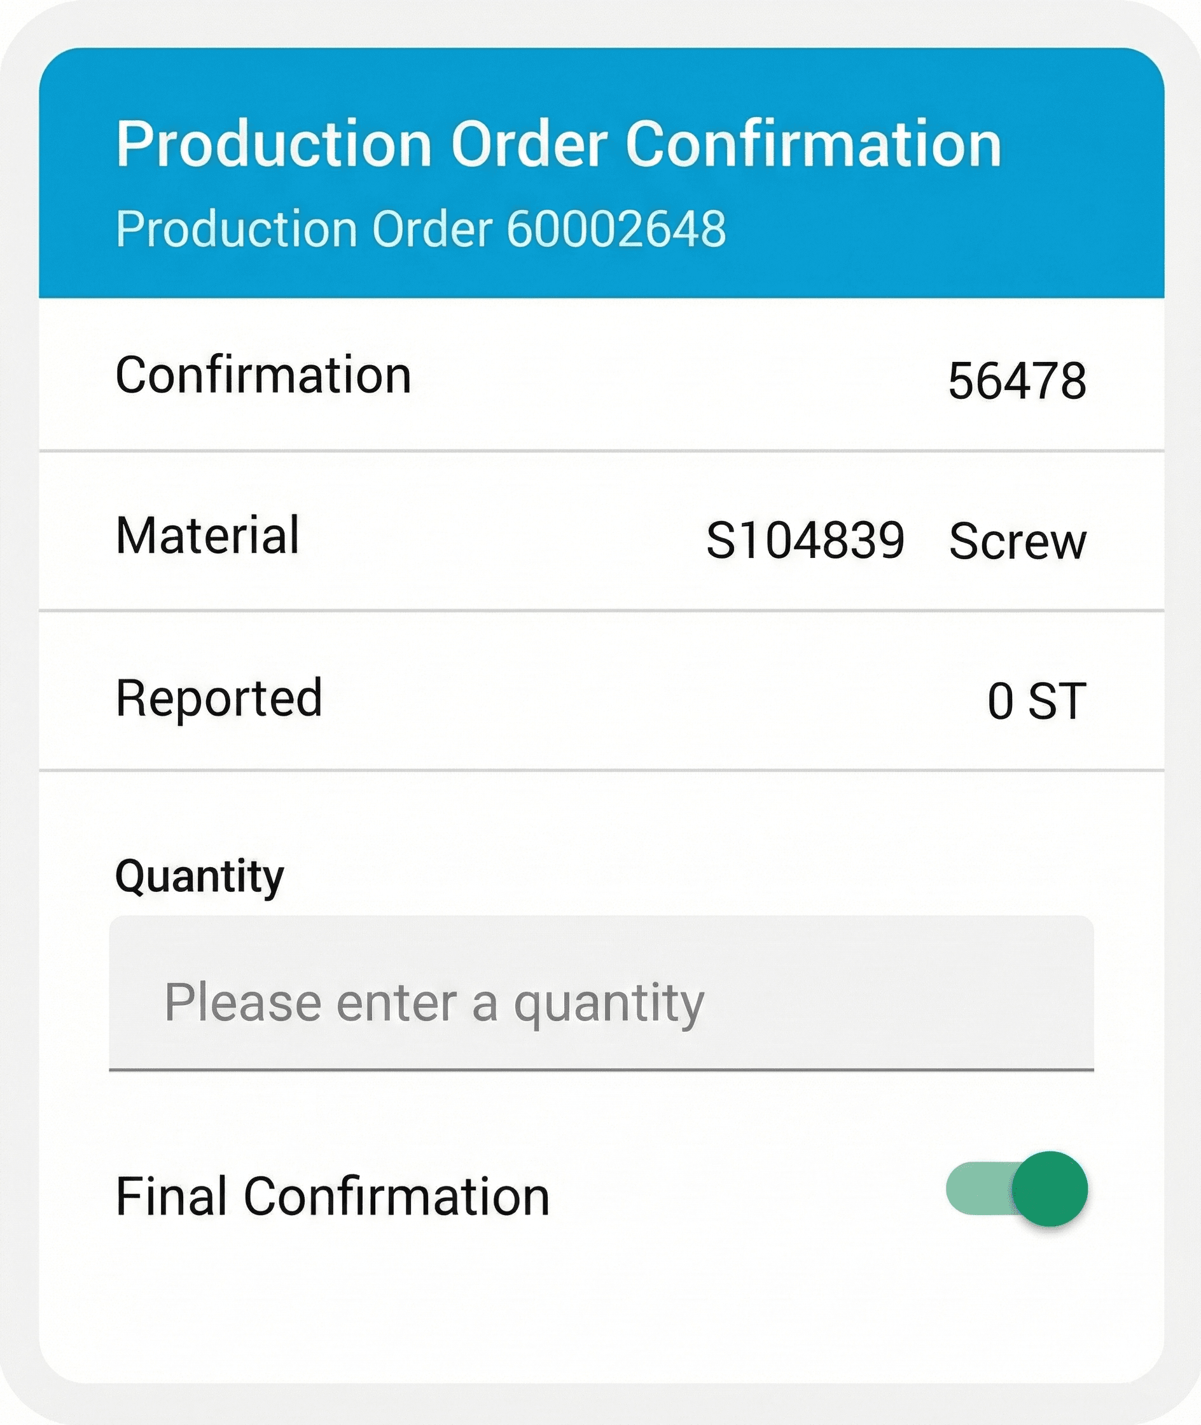1201x1425 pixels.
Task: Select the reported quantity digit 0
Action: (1000, 701)
